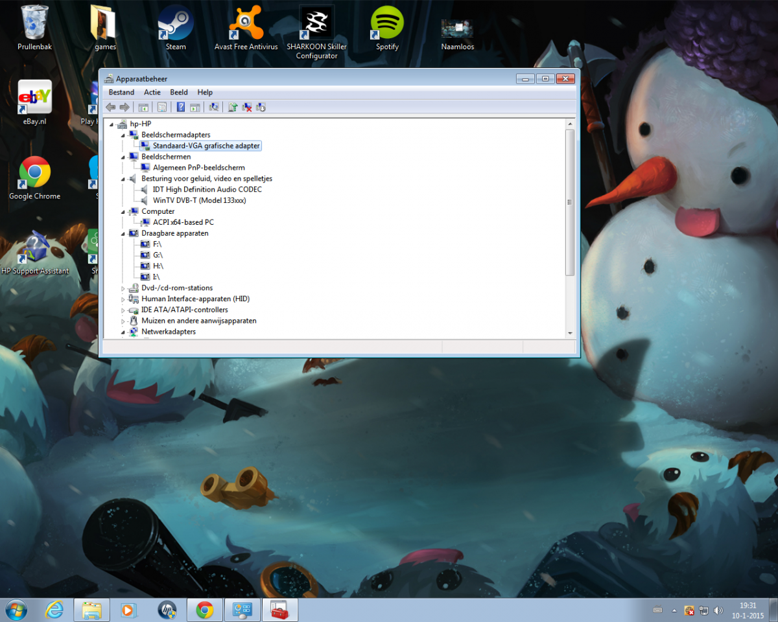The height and width of the screenshot is (622, 778).
Task: Expand the Netwerkadapters category
Action: 123,332
